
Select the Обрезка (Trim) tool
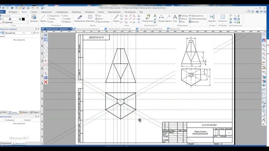point(66,22)
